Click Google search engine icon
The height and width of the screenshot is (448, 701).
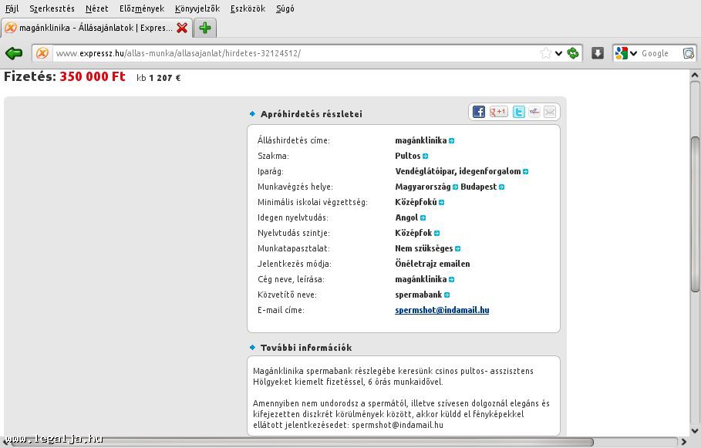pyautogui.click(x=622, y=53)
